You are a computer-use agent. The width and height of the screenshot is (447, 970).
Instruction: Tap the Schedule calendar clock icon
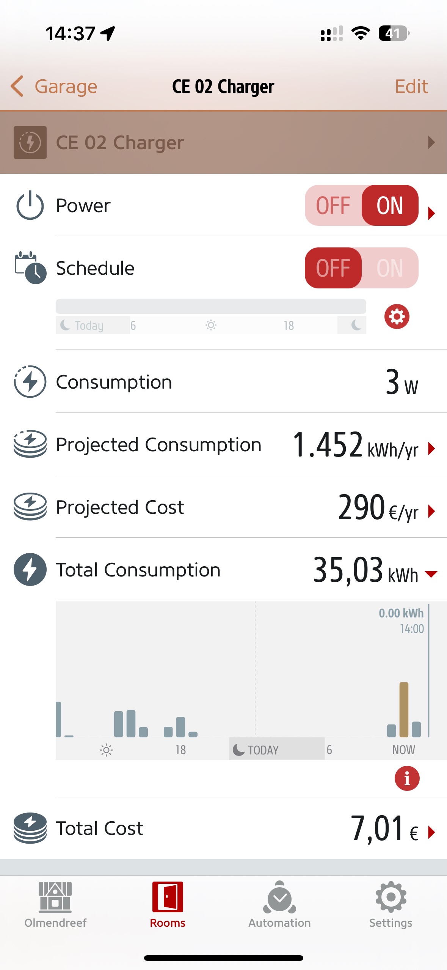(30, 268)
